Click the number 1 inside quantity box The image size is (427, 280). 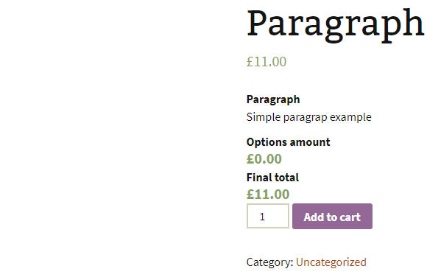(x=262, y=217)
